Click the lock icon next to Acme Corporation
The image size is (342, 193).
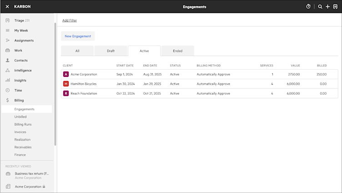(44, 187)
